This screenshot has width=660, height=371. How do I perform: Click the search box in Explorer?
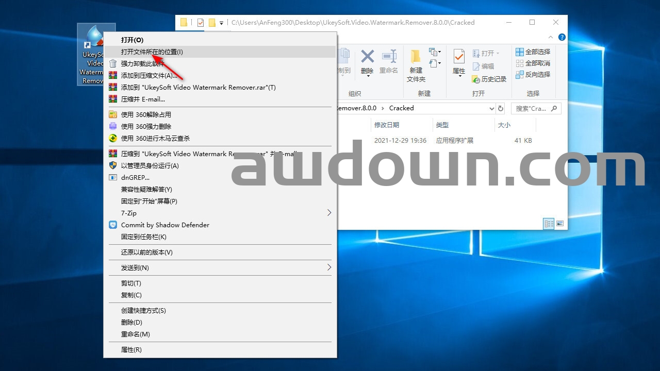[x=531, y=108]
